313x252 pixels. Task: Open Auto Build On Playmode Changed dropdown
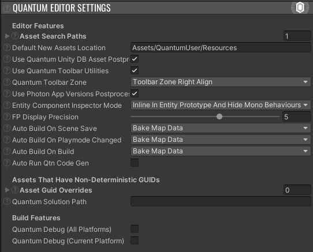[x=221, y=140]
